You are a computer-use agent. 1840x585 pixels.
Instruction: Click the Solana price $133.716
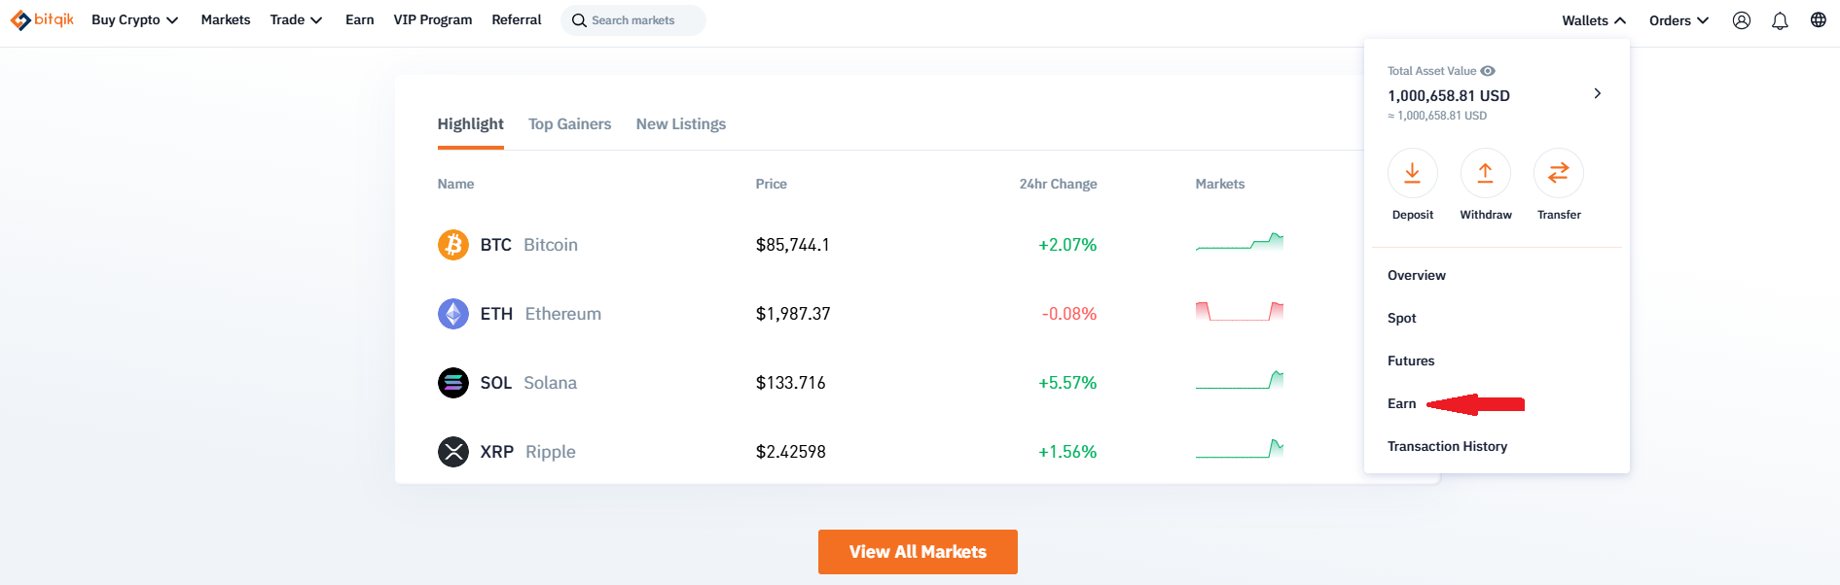pyautogui.click(x=791, y=383)
